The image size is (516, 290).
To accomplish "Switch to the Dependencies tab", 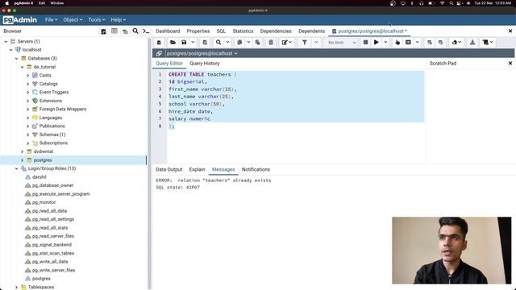I will [276, 31].
